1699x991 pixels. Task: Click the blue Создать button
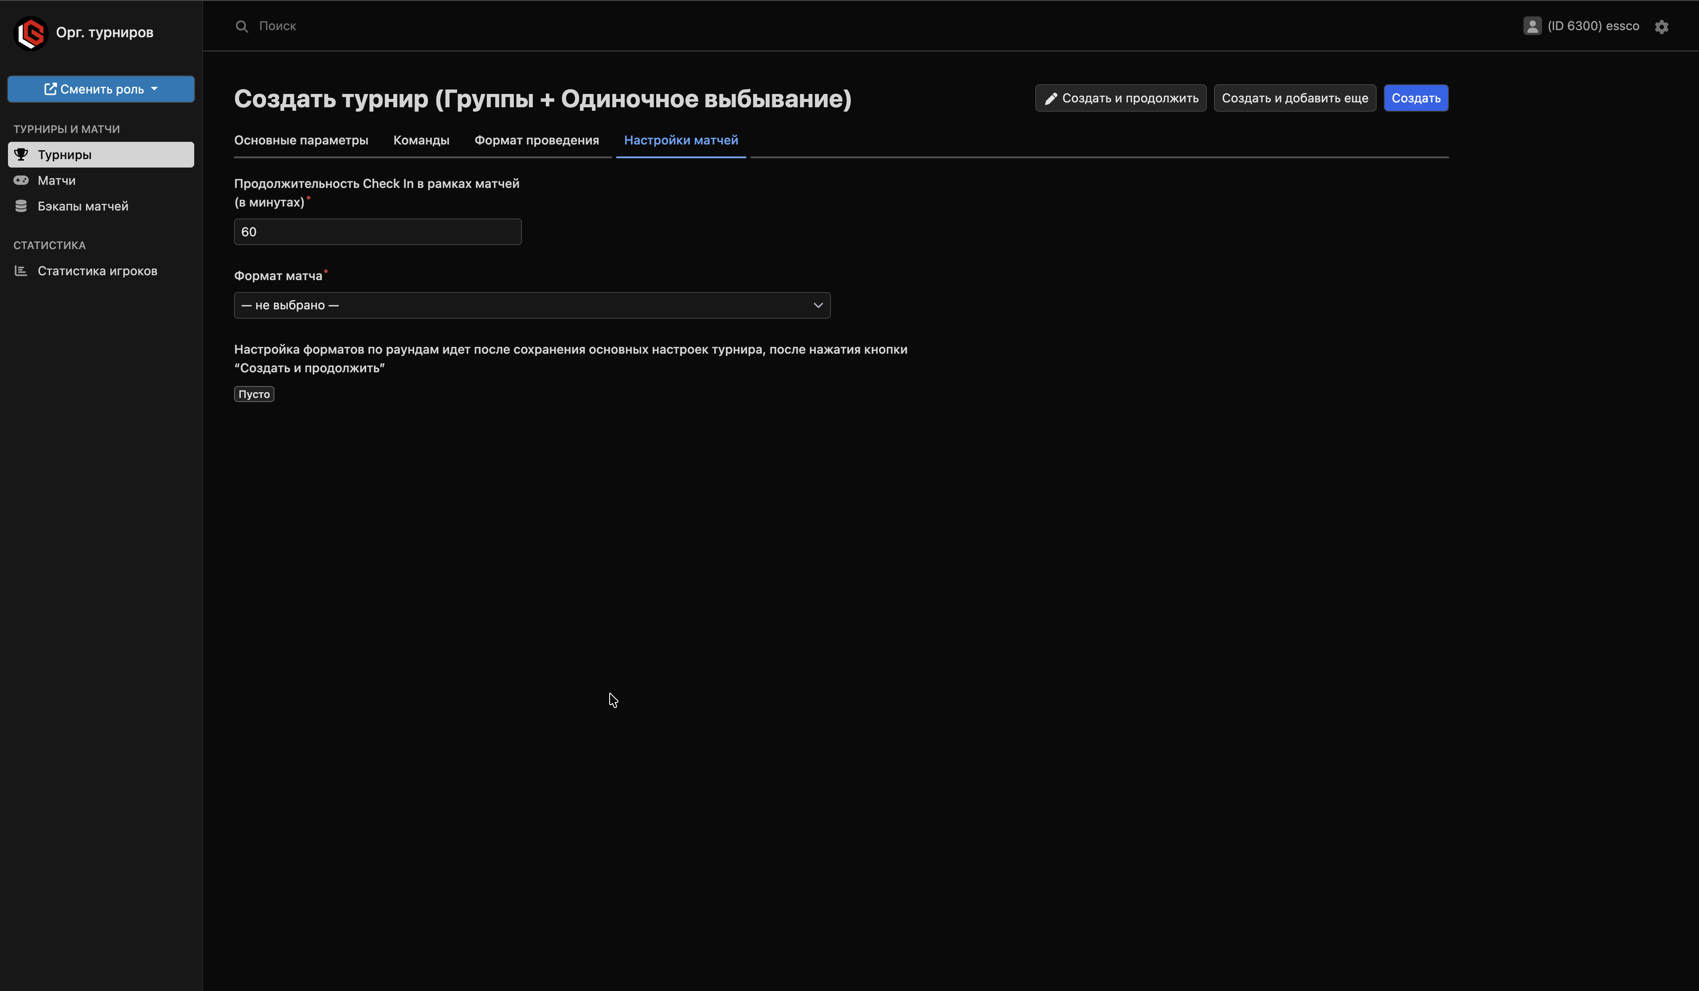tap(1415, 98)
